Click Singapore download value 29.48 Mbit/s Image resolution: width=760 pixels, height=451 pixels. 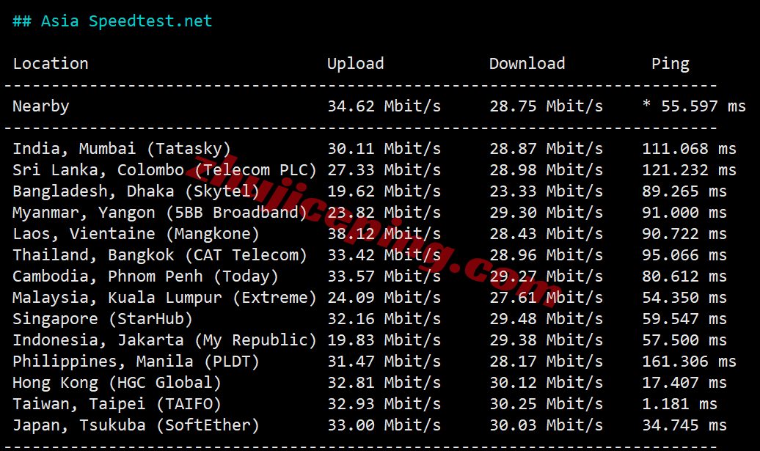click(x=547, y=319)
